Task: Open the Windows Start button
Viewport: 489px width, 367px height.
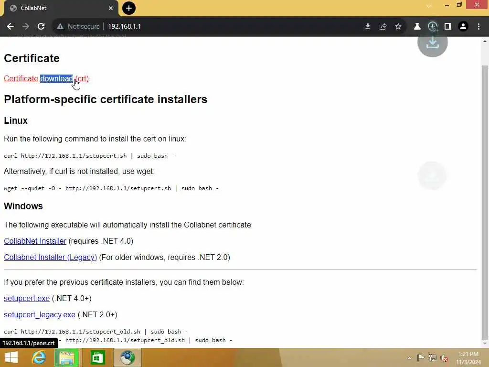Action: pyautogui.click(x=11, y=357)
